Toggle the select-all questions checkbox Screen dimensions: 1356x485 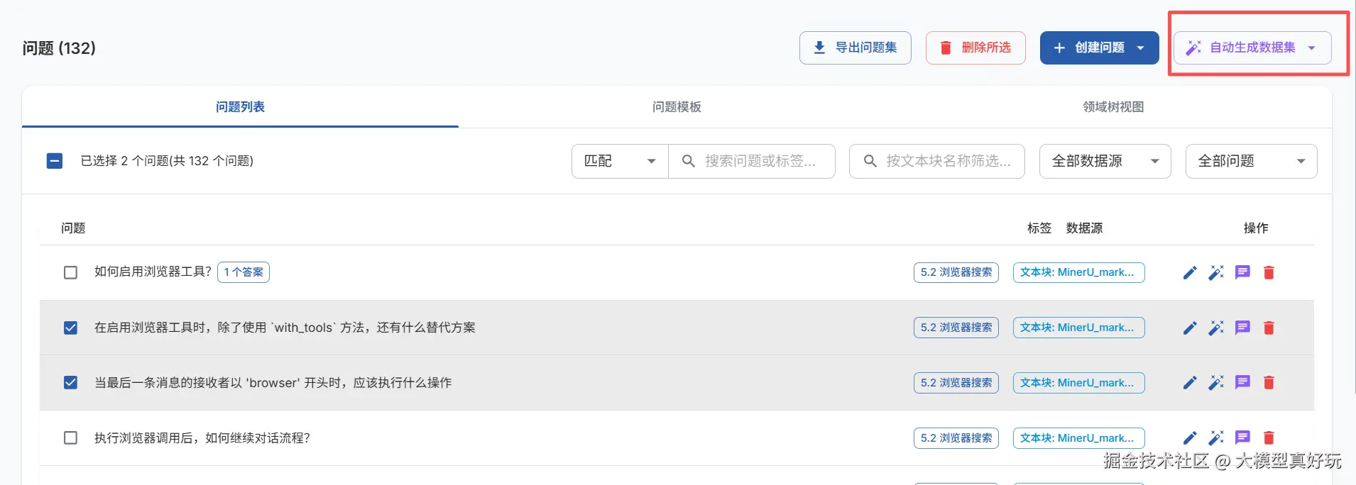(55, 161)
